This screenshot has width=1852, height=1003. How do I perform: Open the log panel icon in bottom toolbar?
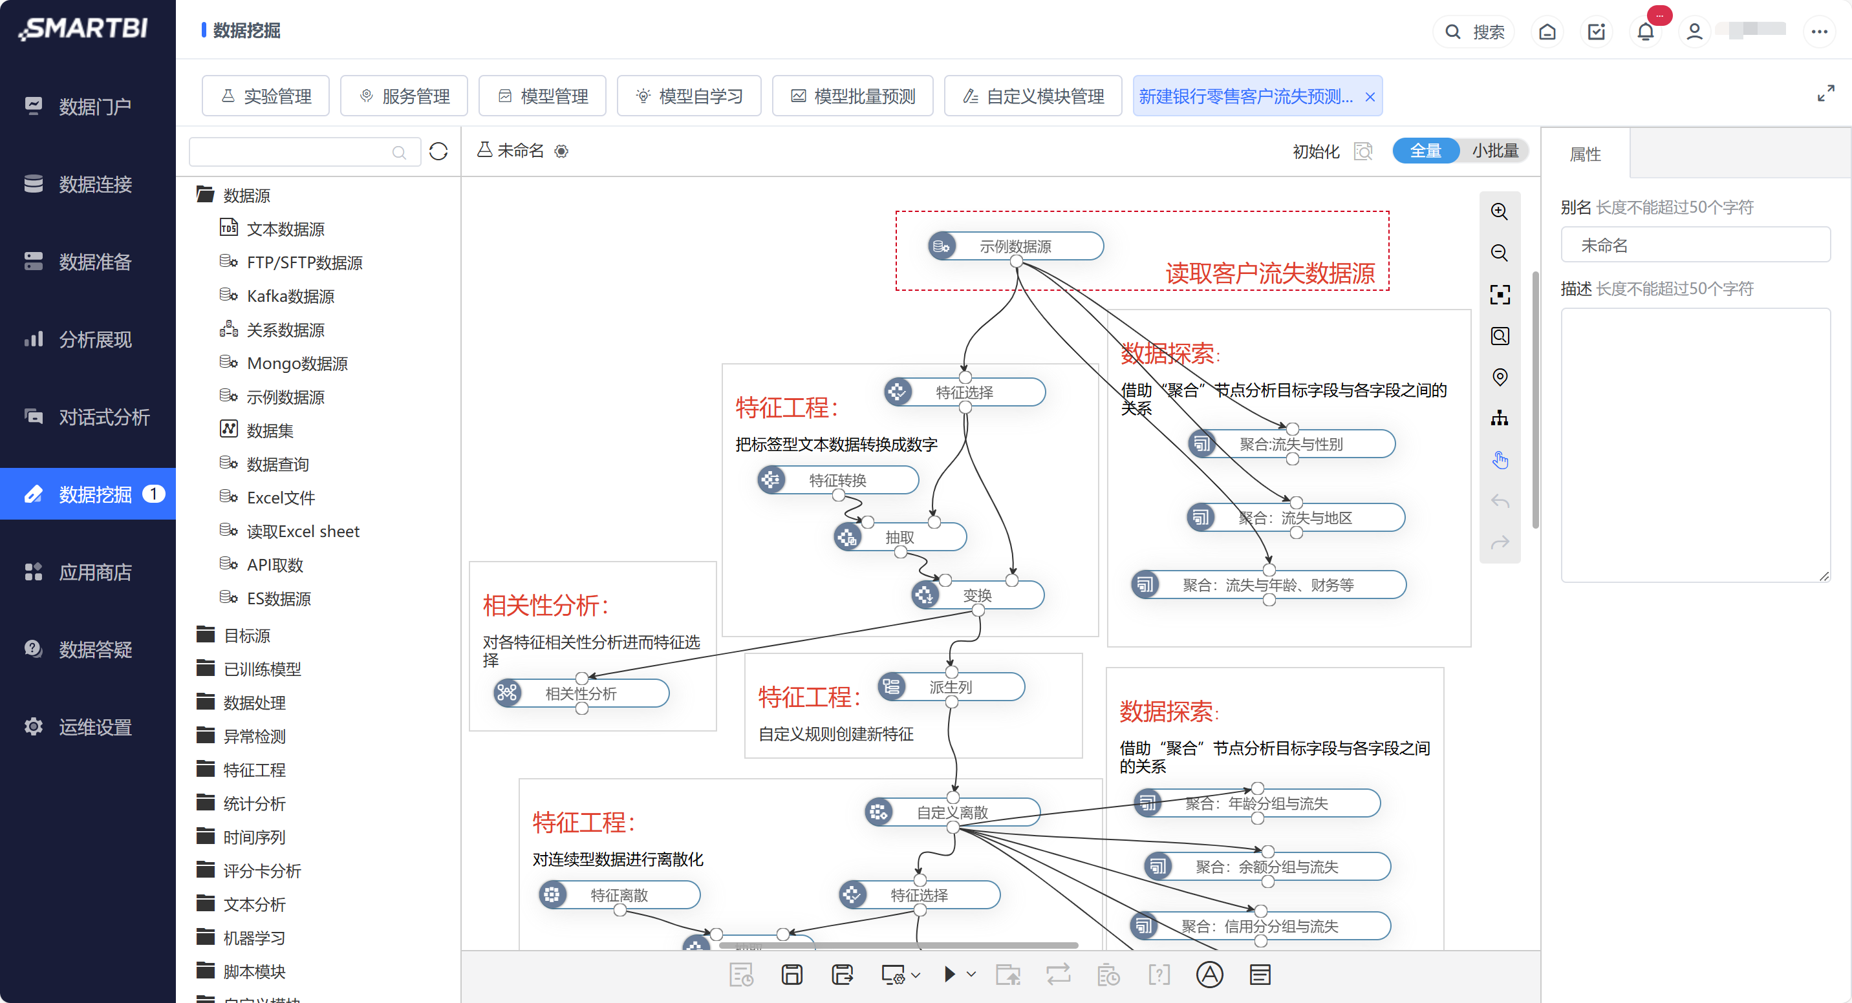[x=1260, y=975]
